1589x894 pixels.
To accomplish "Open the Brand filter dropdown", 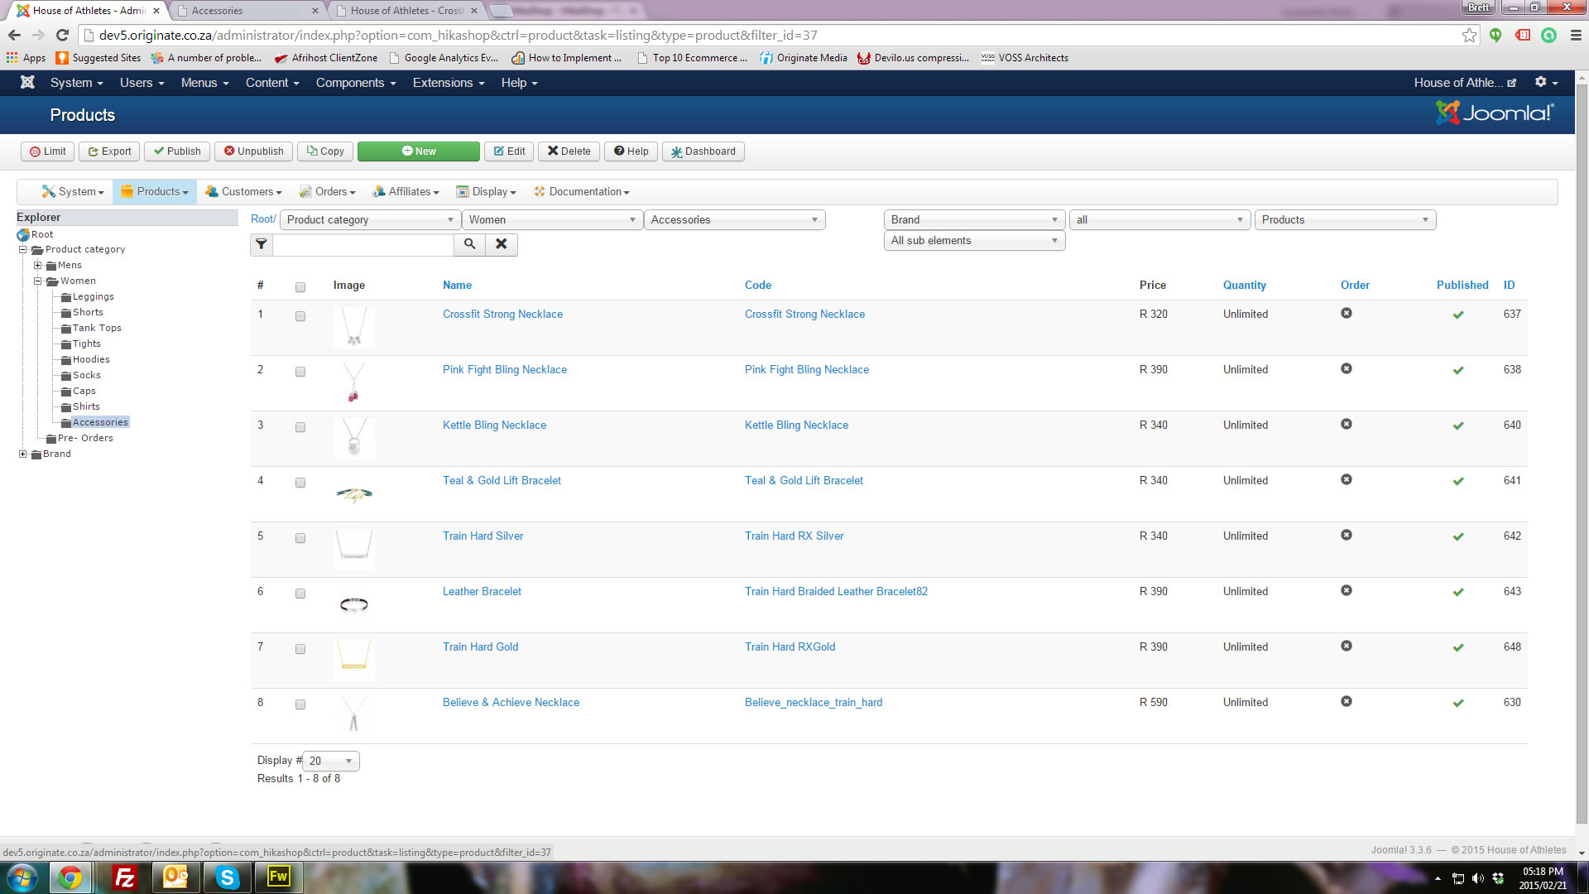I will [x=973, y=219].
